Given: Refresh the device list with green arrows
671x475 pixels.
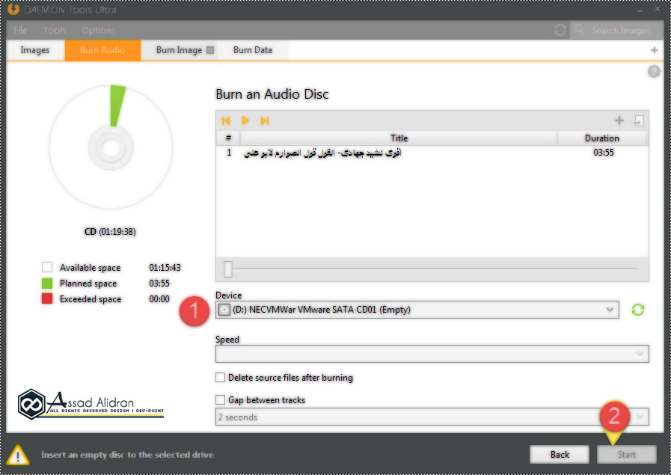Looking at the screenshot, I should point(637,310).
